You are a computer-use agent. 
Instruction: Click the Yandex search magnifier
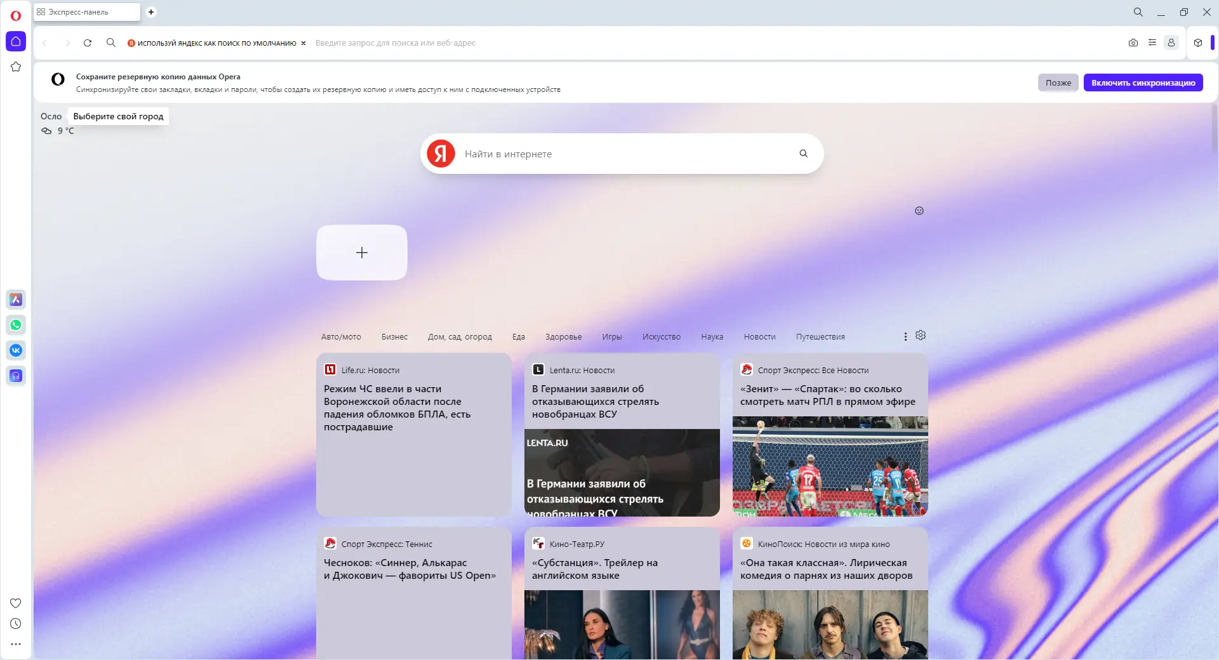(x=803, y=154)
